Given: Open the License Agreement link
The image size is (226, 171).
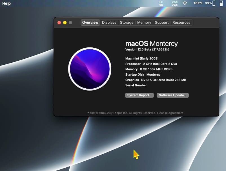Looking at the screenshot, I should tap(170, 113).
